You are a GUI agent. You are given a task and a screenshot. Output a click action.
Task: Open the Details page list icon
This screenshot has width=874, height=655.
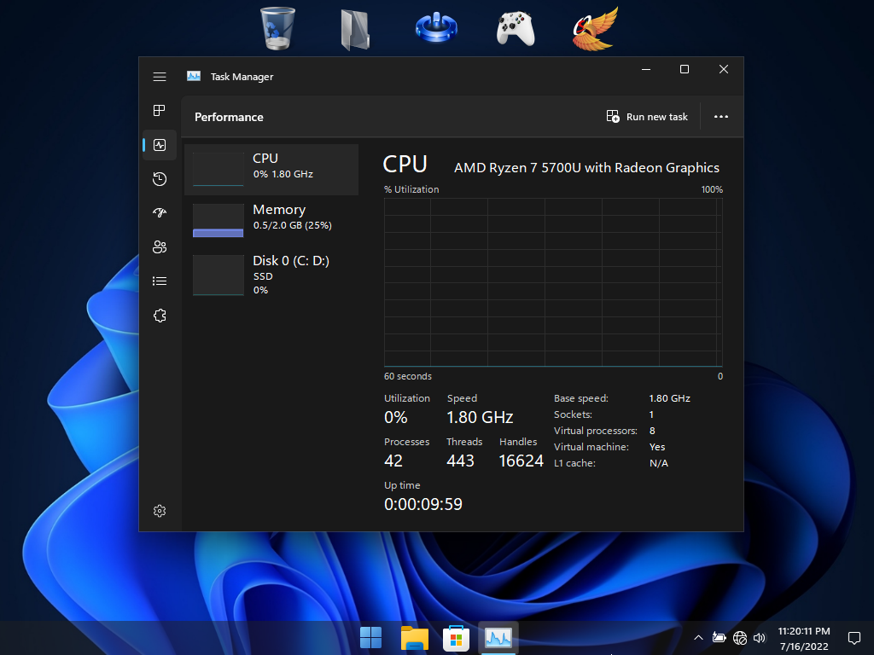[160, 281]
